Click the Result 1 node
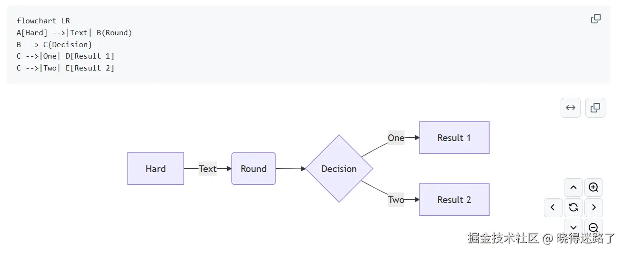This screenshot has width=624, height=253. (x=454, y=138)
